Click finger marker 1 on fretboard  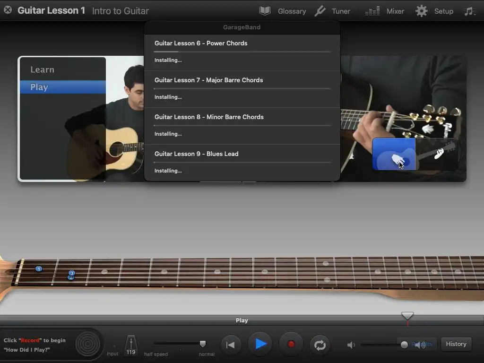click(39, 269)
